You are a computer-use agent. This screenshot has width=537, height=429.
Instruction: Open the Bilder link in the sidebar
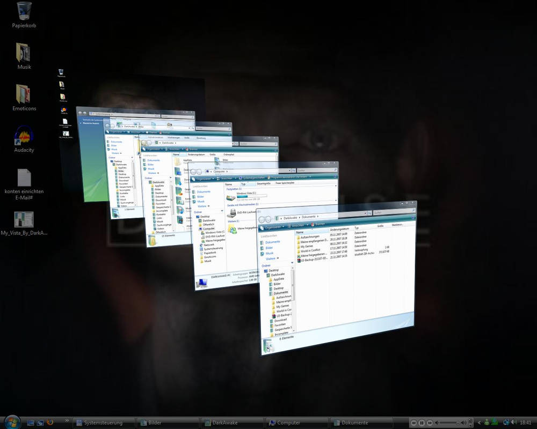pyautogui.click(x=268, y=248)
